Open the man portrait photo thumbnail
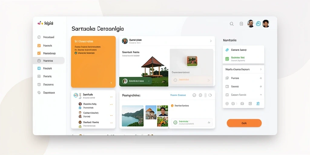This screenshot has height=155, width=310. tap(163, 110)
